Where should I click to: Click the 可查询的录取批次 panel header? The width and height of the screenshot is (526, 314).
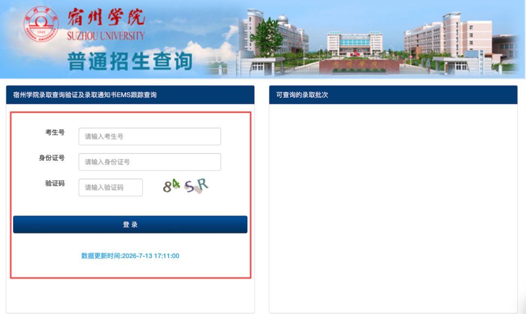click(x=393, y=94)
